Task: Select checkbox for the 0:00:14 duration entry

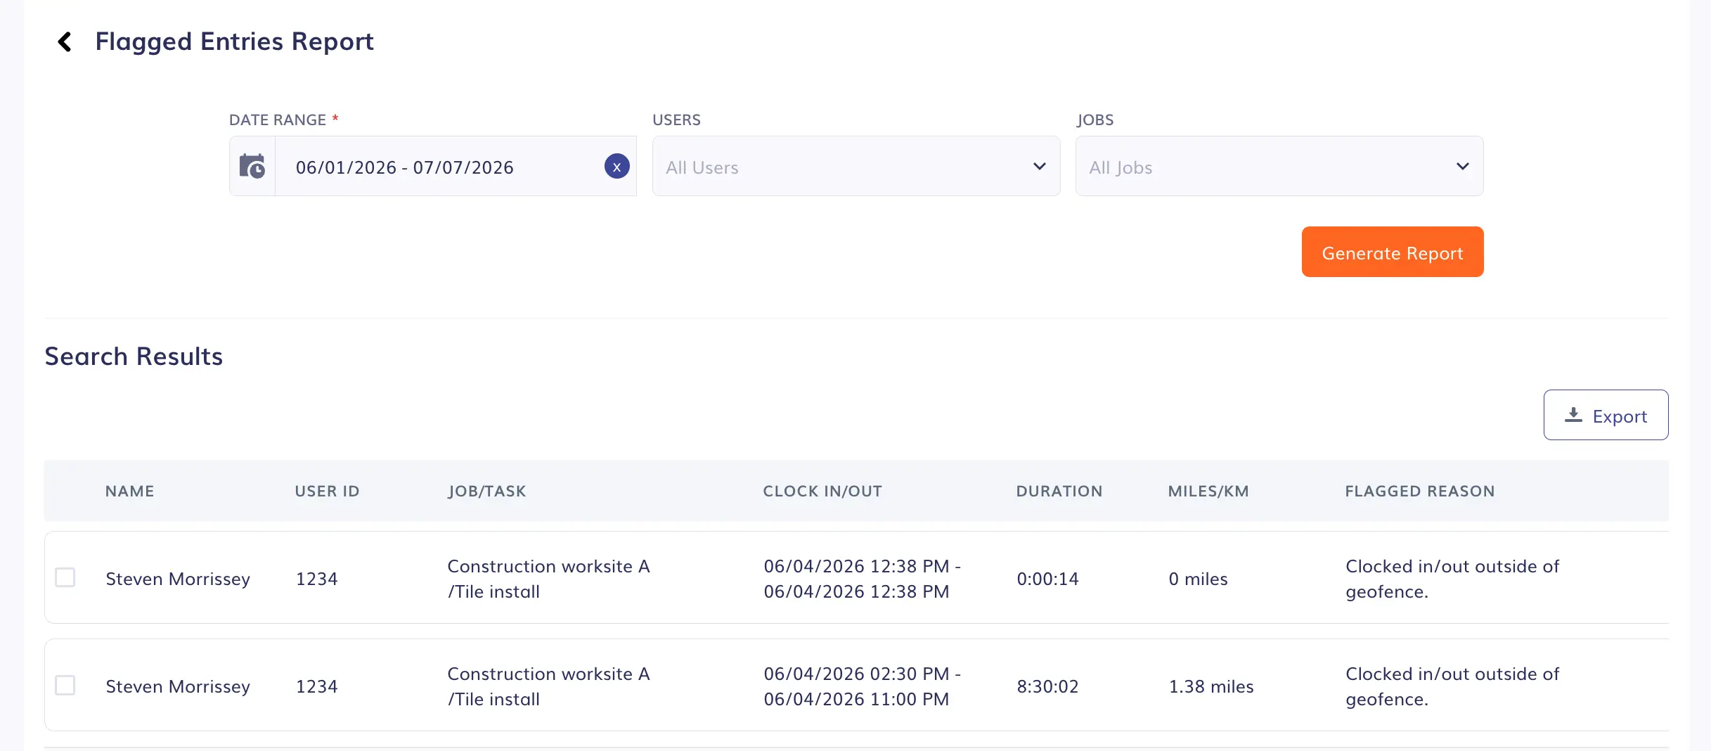Action: (x=65, y=578)
